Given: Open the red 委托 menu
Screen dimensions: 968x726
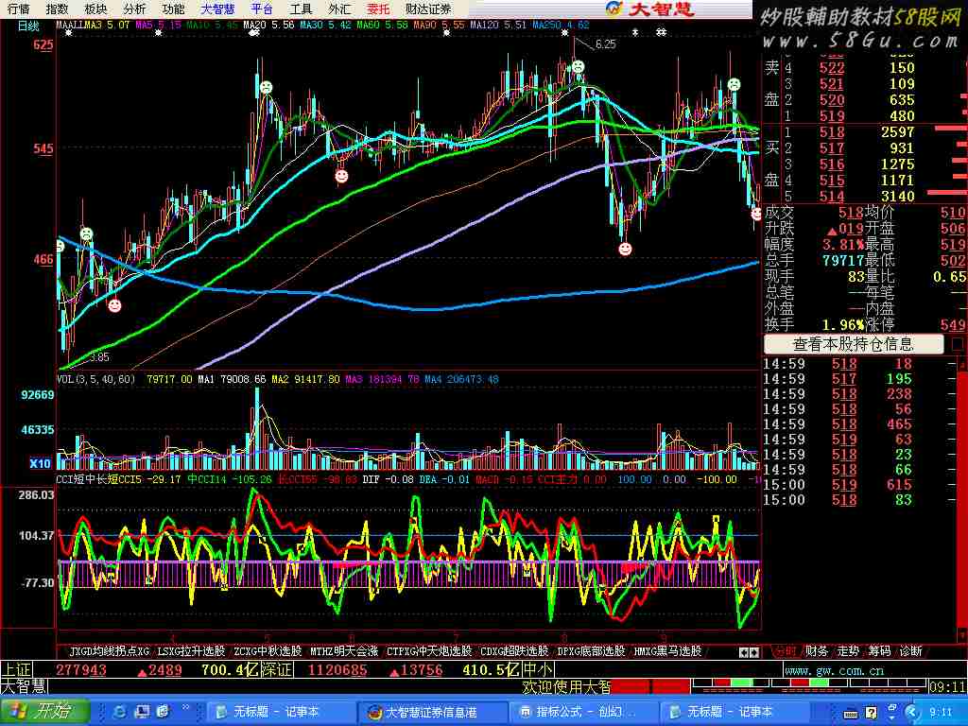Looking at the screenshot, I should (378, 9).
